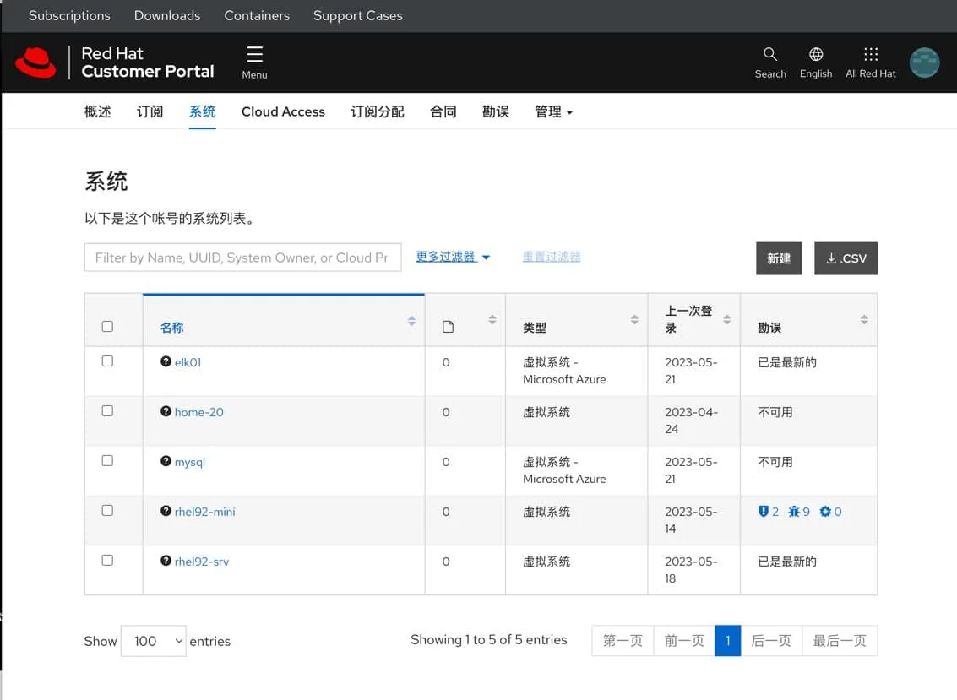This screenshot has height=700, width=957.
Task: Click the system filter input field
Action: coord(242,257)
